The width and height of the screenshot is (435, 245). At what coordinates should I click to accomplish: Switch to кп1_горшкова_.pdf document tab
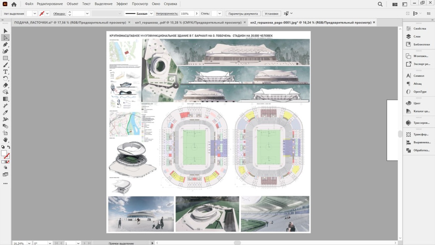click(x=188, y=23)
